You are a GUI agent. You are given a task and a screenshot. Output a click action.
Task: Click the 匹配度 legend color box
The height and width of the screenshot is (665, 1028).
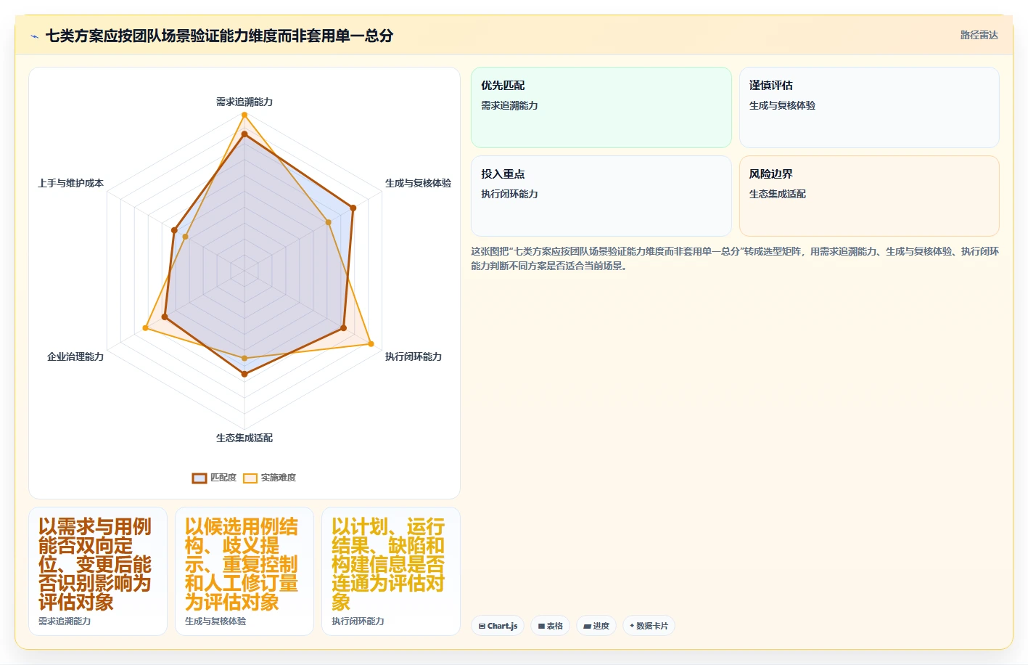(x=200, y=478)
